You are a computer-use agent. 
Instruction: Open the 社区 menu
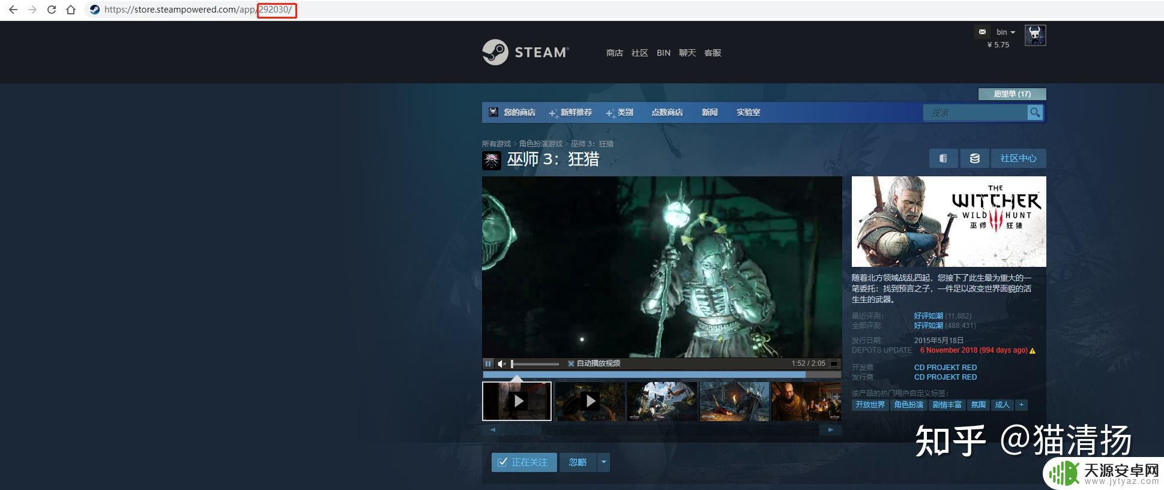click(639, 53)
